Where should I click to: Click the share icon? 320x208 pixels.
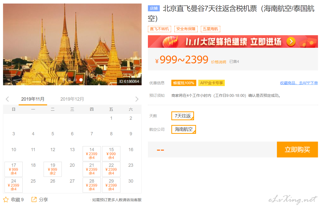pos(34,199)
